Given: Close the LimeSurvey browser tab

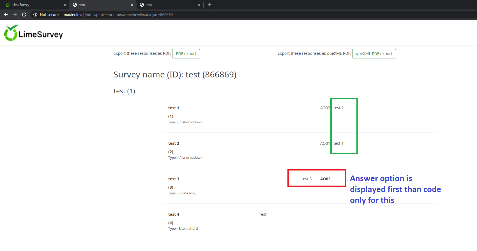Looking at the screenshot, I should (x=65, y=5).
